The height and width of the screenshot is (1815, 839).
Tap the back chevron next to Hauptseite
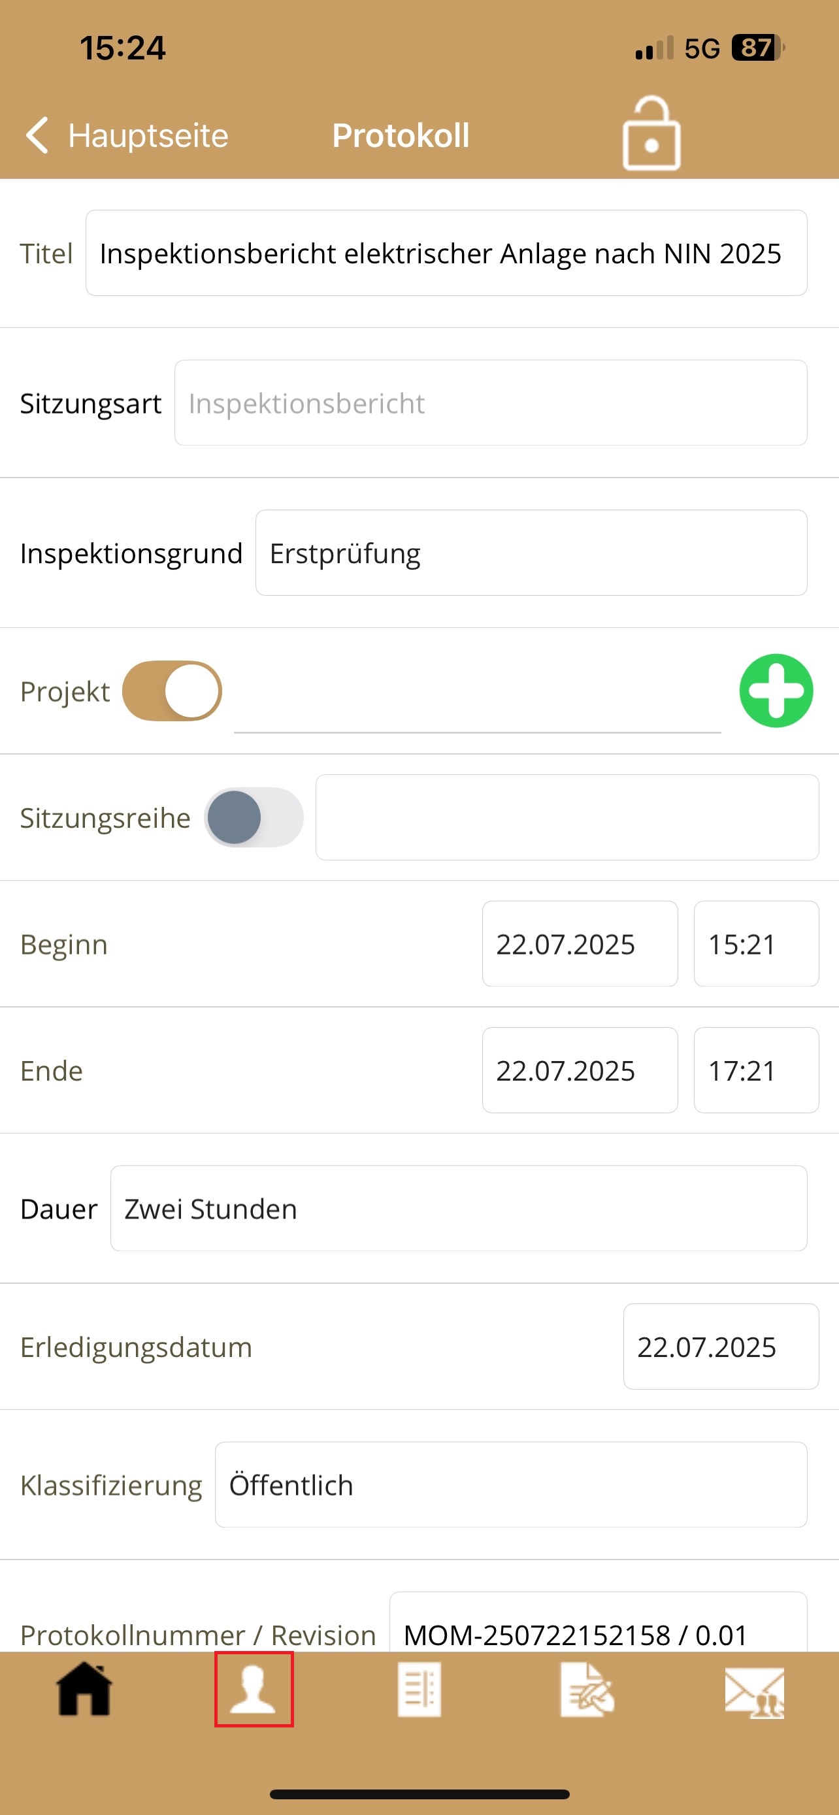click(x=37, y=135)
